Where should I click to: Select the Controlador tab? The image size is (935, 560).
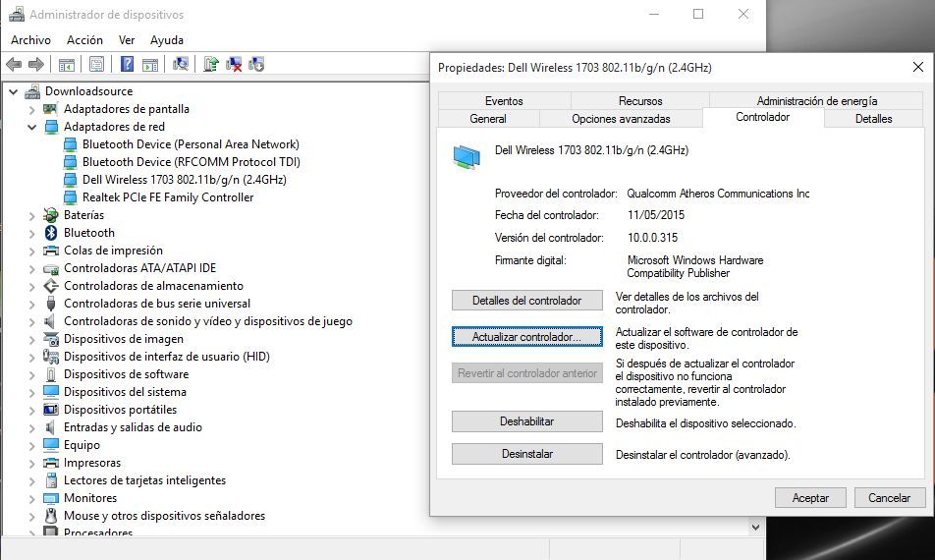click(x=763, y=117)
